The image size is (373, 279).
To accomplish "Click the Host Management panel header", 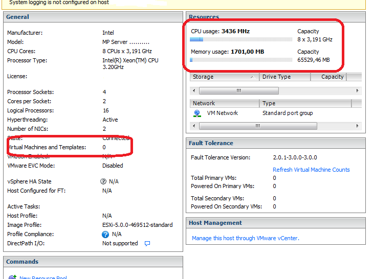I will [276, 223].
